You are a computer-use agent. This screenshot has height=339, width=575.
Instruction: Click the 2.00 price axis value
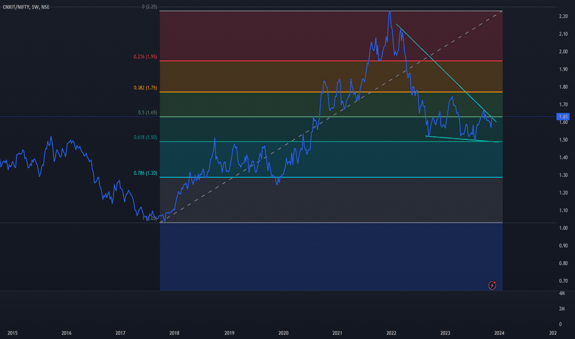563,52
